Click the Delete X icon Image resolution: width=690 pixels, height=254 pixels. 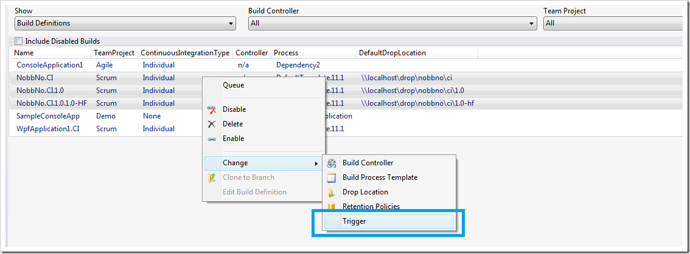coord(212,124)
